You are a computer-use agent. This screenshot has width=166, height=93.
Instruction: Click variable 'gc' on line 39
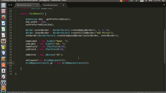(x=51, y=63)
